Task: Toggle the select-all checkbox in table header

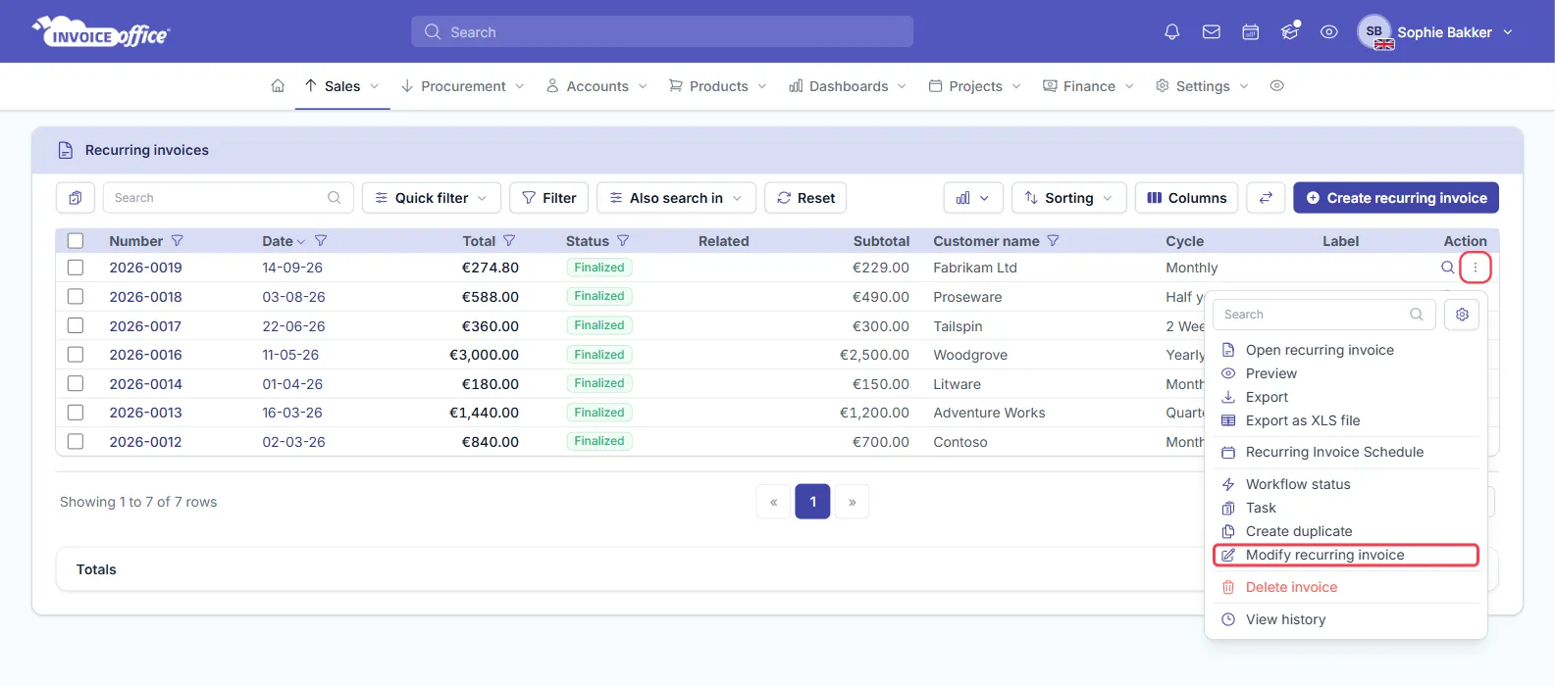Action: (76, 241)
